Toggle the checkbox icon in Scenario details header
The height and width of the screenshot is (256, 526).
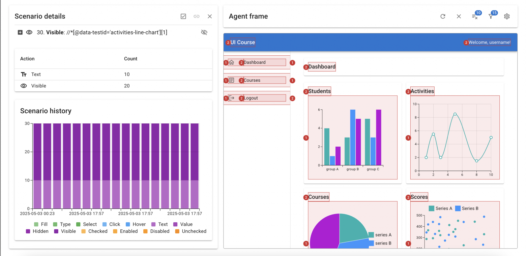point(183,16)
